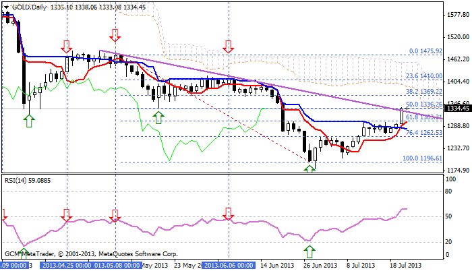Select the GOLD,Daily chart title

tap(29, 7)
